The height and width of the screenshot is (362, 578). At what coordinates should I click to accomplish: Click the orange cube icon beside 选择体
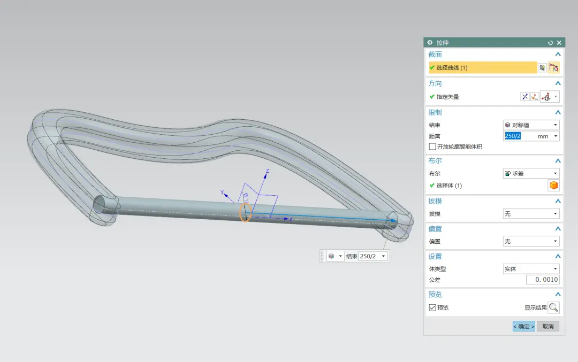(x=554, y=185)
